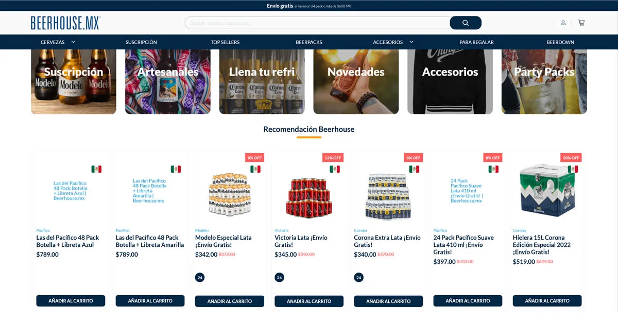The height and width of the screenshot is (324, 618).
Task: Open the Artesanales category tile
Action: tap(167, 81)
